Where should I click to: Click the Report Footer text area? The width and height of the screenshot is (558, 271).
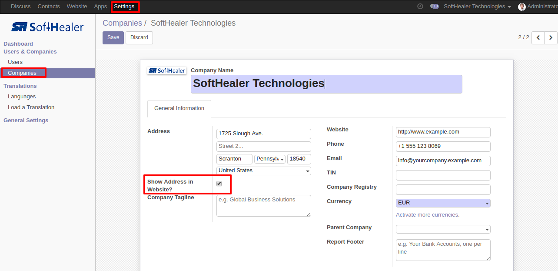pos(443,250)
